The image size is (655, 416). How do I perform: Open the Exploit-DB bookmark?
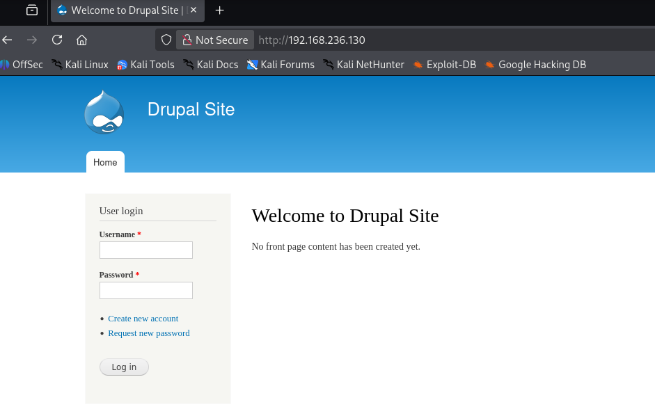(445, 65)
